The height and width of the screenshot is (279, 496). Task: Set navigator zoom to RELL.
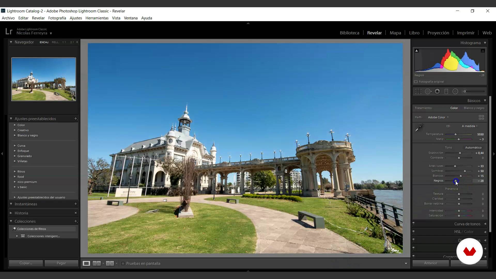click(55, 42)
